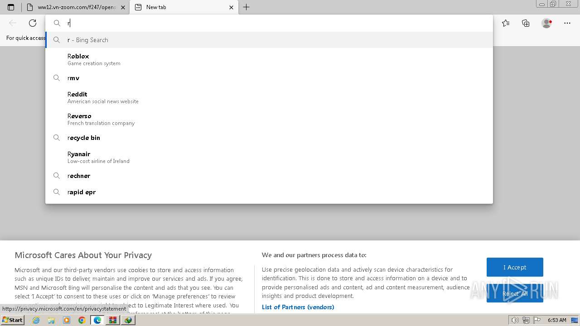Select Microsoft Edge taskbar icon
The width and height of the screenshot is (580, 326).
point(97,320)
